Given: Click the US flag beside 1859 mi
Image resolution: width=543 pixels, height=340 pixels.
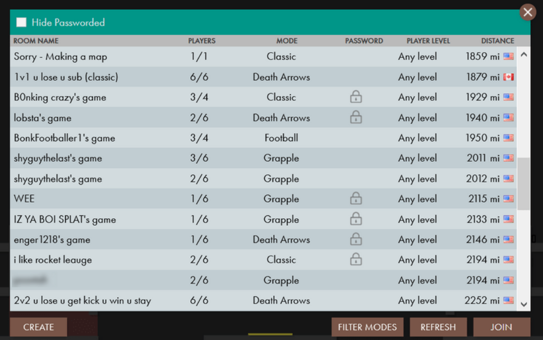Looking at the screenshot, I should pos(509,56).
